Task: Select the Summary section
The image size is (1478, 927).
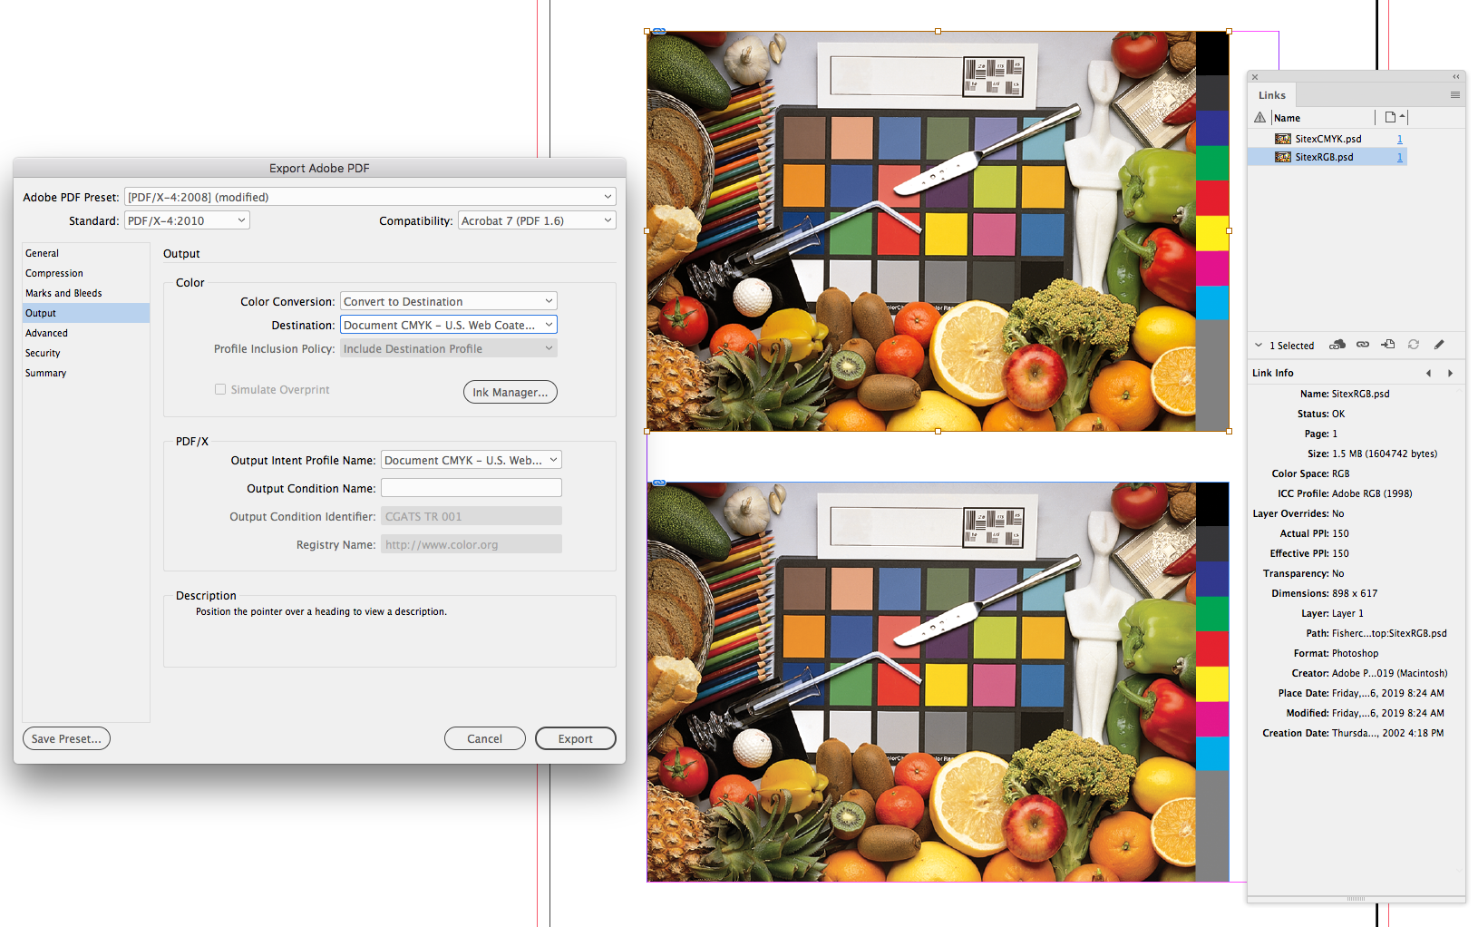Action: click(86, 373)
